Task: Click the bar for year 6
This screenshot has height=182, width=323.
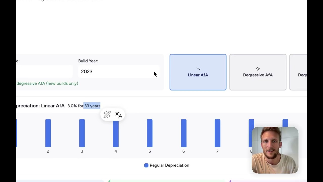Action: point(183,133)
